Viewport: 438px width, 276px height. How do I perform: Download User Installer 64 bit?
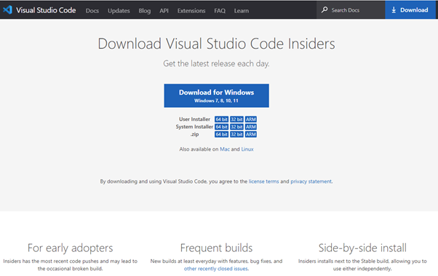coord(221,119)
